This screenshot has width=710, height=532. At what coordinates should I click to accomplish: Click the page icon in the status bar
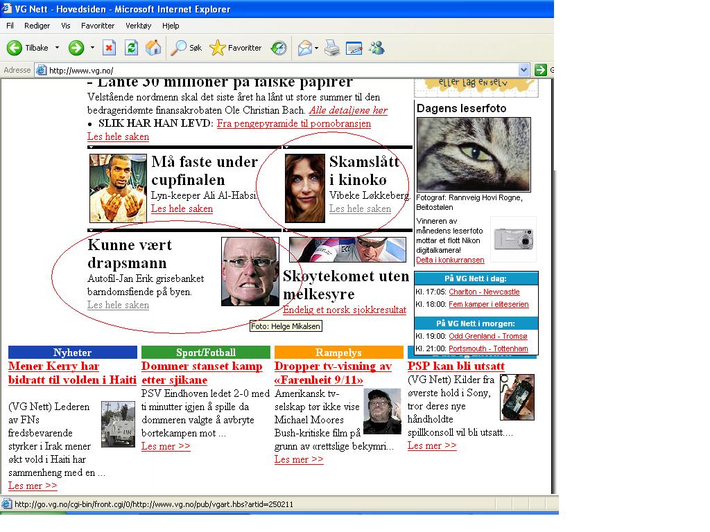pyautogui.click(x=6, y=504)
